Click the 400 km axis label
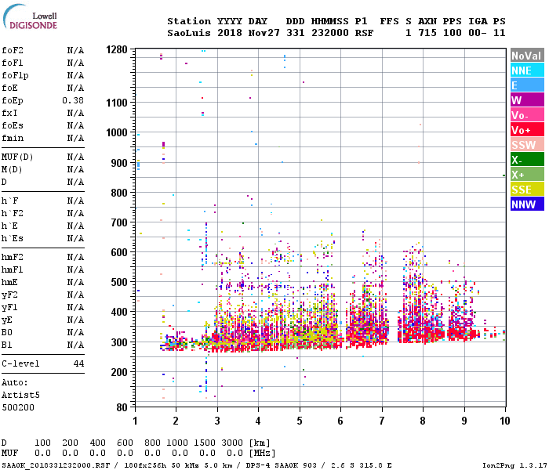Screen dimensions: 549x470 point(119,312)
